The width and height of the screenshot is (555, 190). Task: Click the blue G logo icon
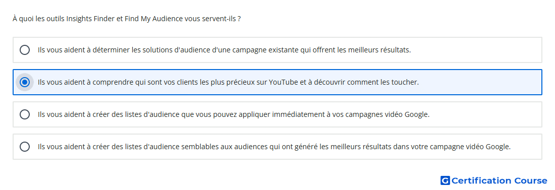(x=445, y=181)
